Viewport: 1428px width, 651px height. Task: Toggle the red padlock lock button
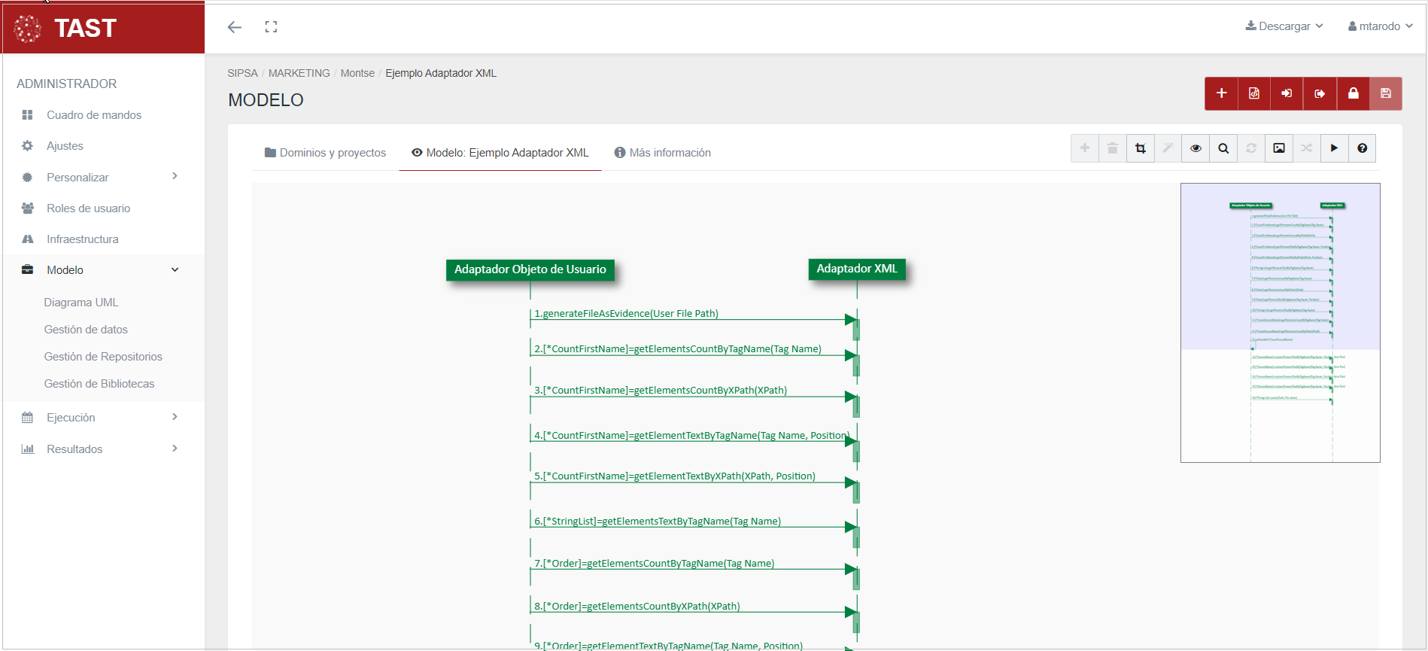(1353, 93)
